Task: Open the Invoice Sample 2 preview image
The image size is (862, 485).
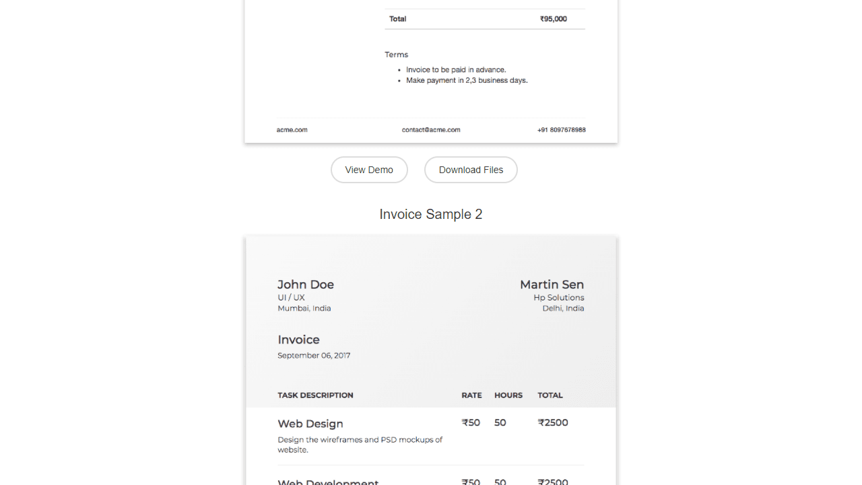Action: point(431,360)
